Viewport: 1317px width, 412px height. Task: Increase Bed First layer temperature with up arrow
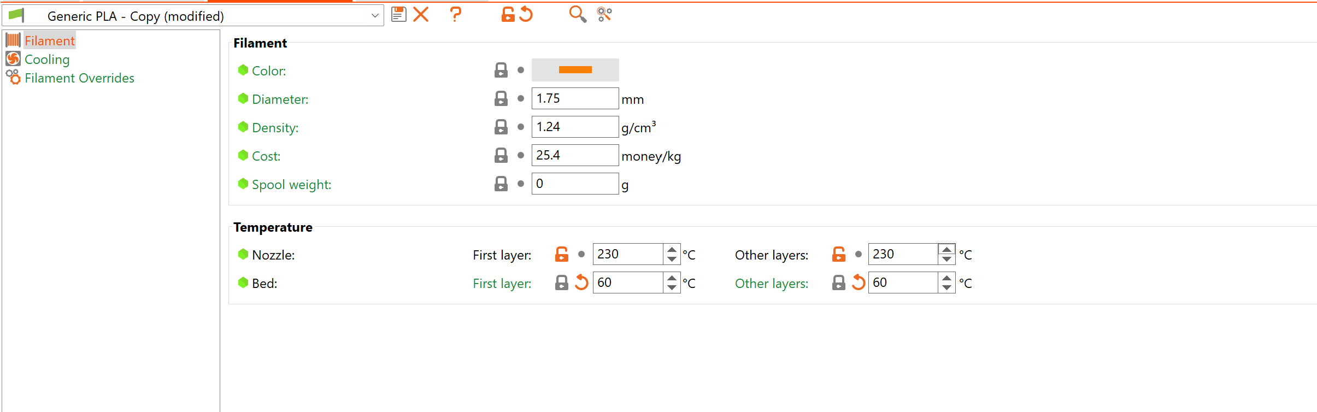coord(672,278)
